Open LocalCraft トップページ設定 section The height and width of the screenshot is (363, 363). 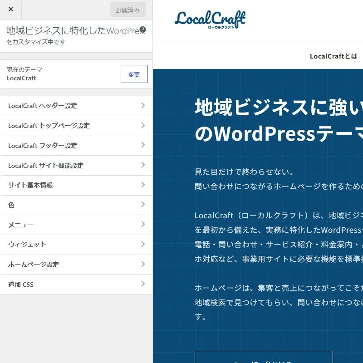(76, 126)
